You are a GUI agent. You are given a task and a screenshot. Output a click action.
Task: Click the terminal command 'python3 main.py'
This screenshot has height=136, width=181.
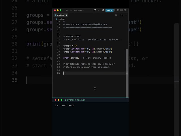pyautogui.click(x=76, y=100)
